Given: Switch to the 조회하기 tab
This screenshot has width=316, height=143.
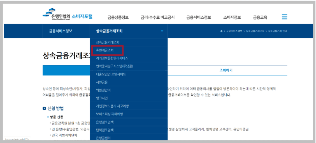Looking at the screenshot, I should 226,71.
